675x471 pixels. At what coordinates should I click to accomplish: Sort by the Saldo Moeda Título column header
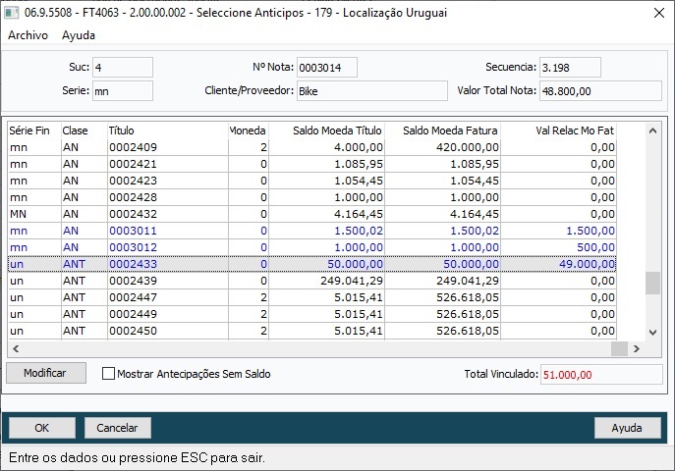(x=324, y=130)
